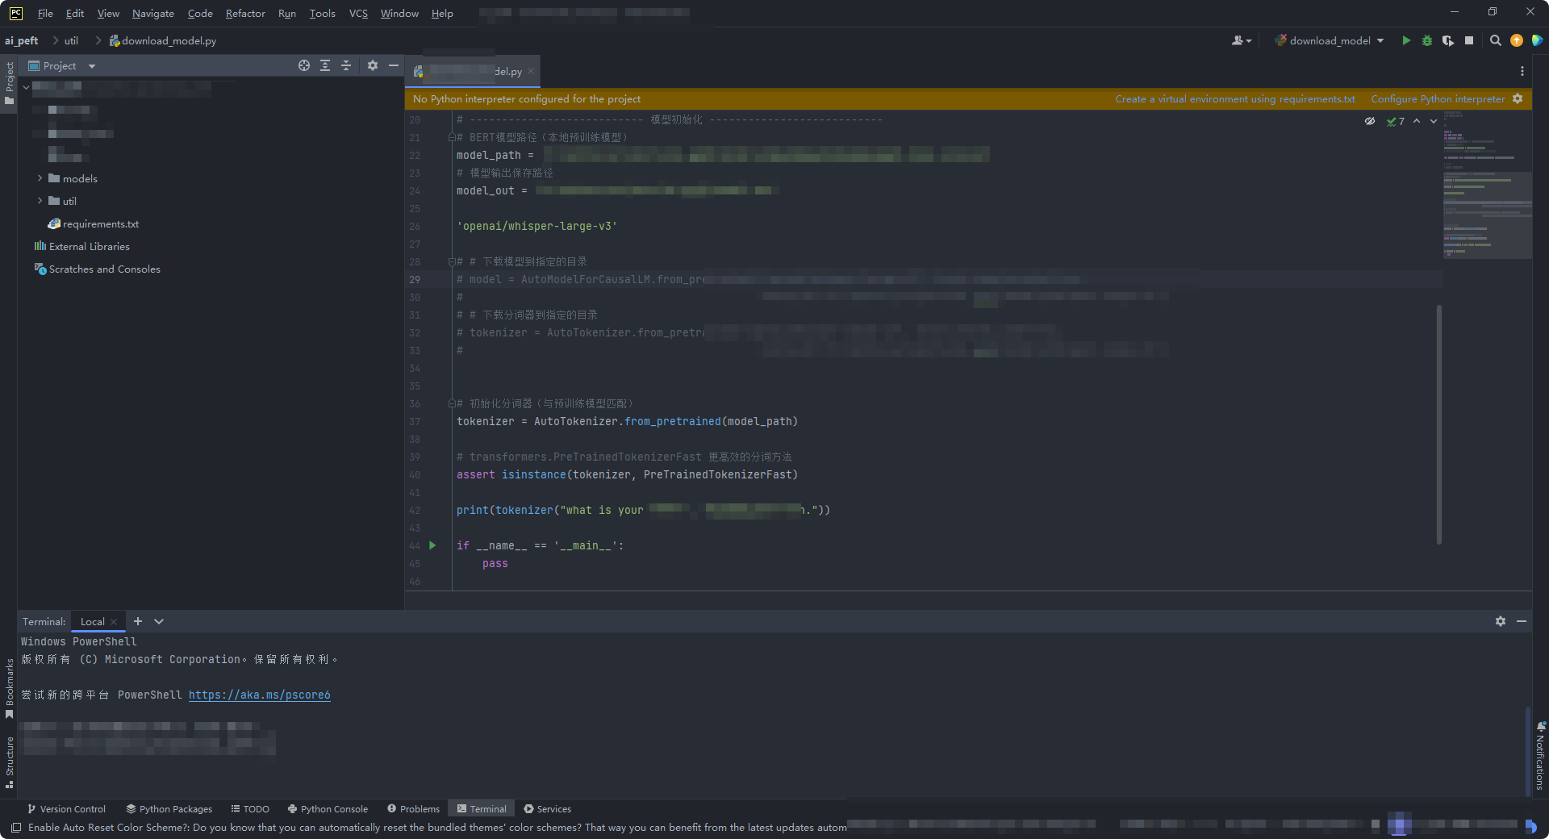The width and height of the screenshot is (1549, 839).
Task: Open the TODO tool window
Action: pos(250,808)
